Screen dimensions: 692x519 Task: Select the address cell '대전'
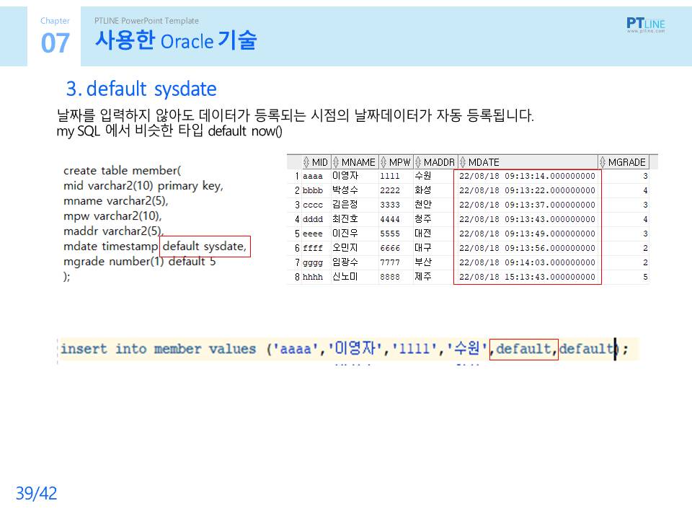pyautogui.click(x=423, y=234)
